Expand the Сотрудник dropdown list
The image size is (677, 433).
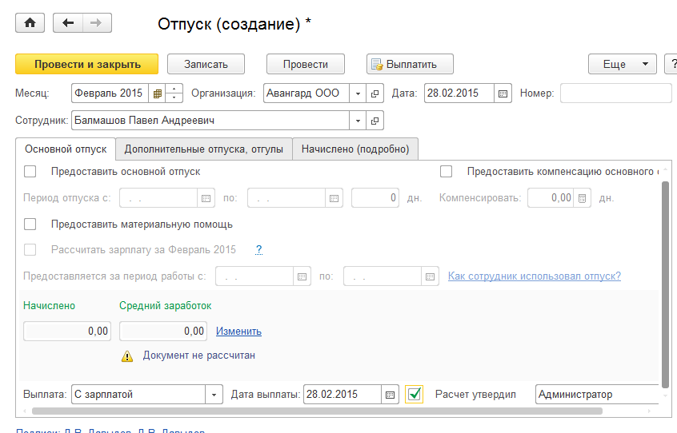point(358,121)
